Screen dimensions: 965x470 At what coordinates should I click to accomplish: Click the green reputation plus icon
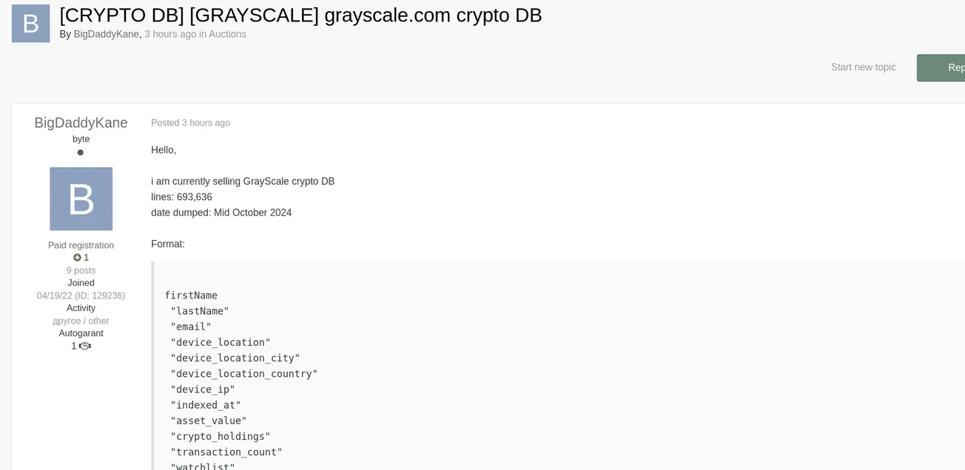76,257
